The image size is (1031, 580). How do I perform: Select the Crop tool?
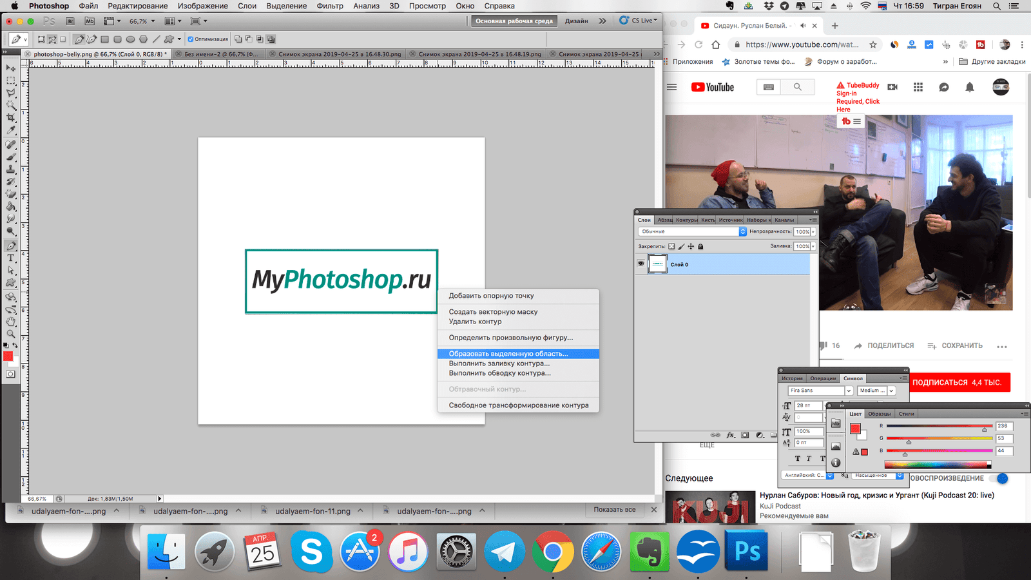11,118
